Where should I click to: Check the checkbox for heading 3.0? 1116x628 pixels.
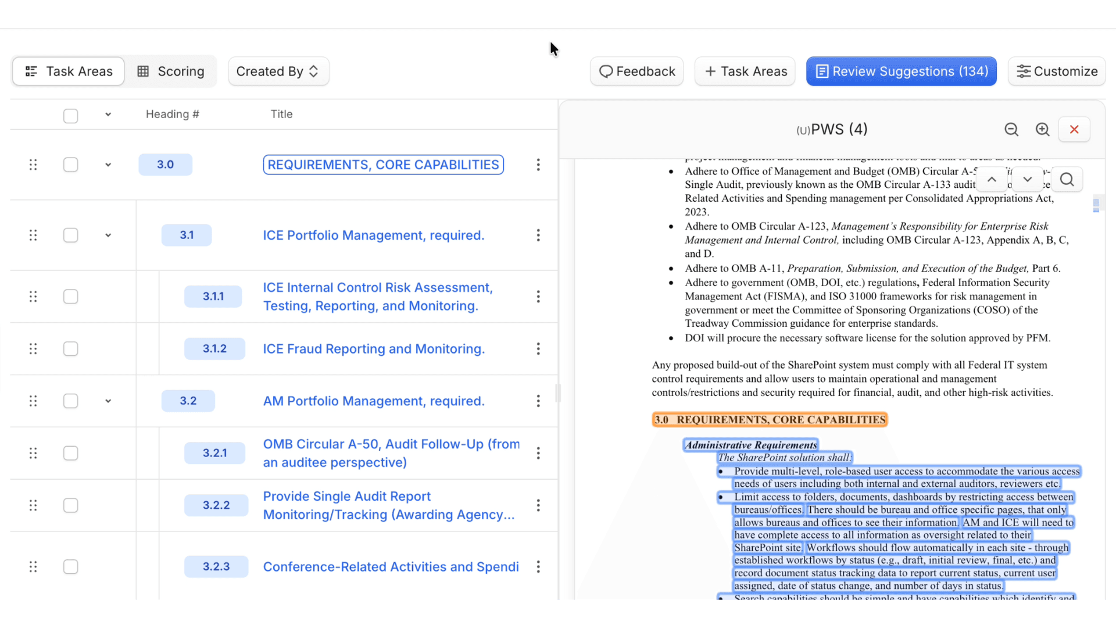(70, 165)
